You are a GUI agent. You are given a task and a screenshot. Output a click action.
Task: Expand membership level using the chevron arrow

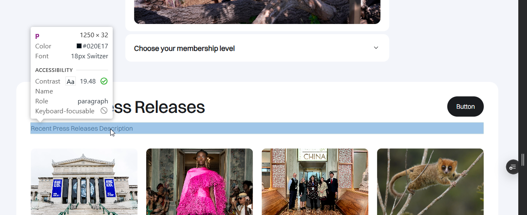pos(376,48)
